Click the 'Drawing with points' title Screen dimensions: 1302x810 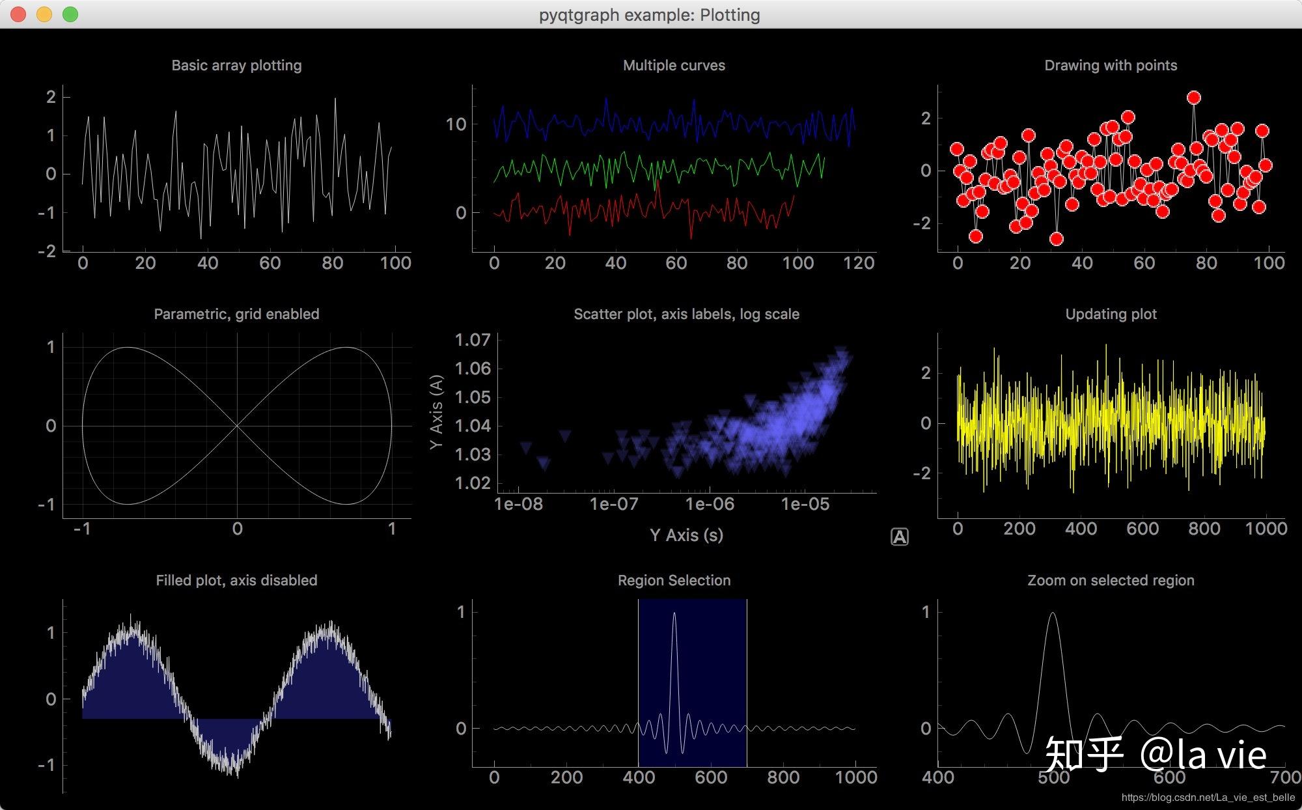click(1111, 65)
